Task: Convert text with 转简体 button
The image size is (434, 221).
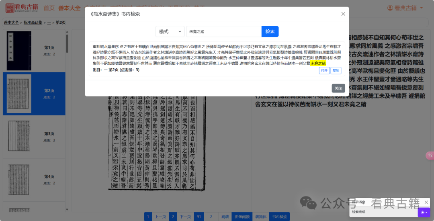Action: pyautogui.click(x=261, y=217)
